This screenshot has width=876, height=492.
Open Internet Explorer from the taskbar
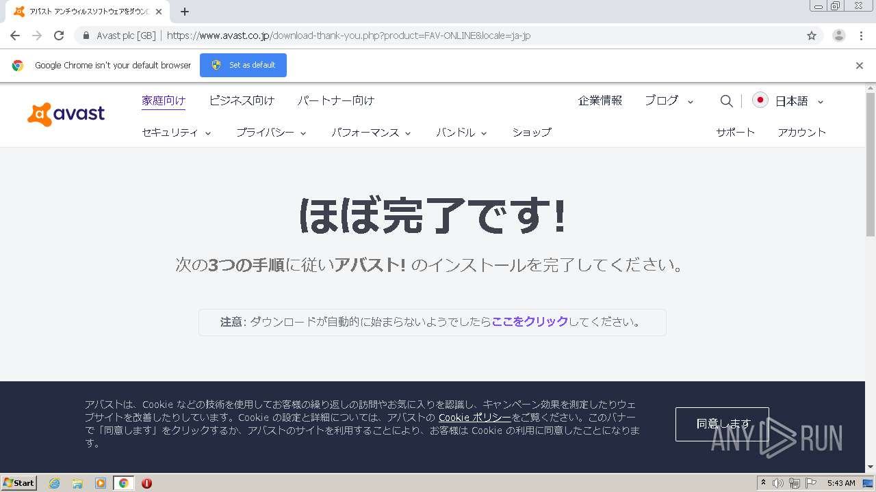(x=54, y=483)
